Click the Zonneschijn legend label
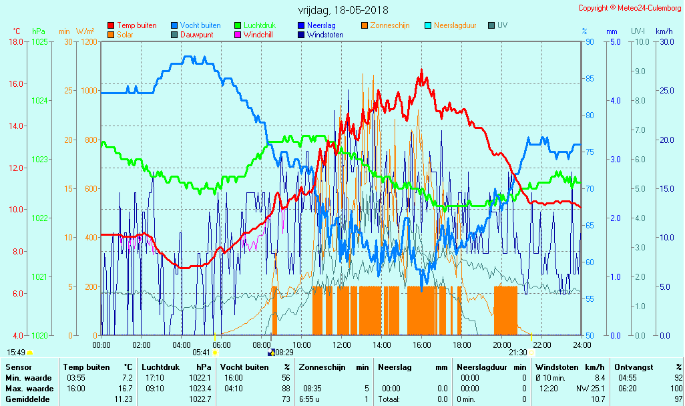 pyautogui.click(x=391, y=25)
